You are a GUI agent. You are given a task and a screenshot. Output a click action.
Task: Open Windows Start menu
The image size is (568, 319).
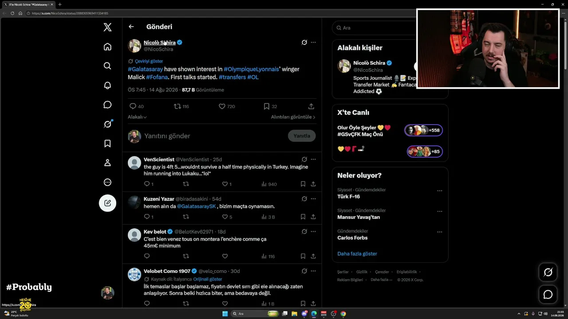(x=225, y=314)
